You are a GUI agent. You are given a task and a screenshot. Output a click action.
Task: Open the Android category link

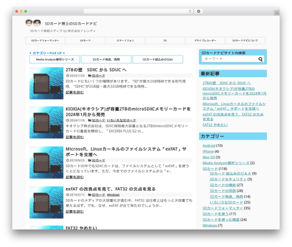pos(208,145)
